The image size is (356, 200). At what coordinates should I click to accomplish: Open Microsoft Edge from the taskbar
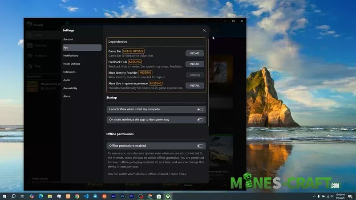point(40,196)
